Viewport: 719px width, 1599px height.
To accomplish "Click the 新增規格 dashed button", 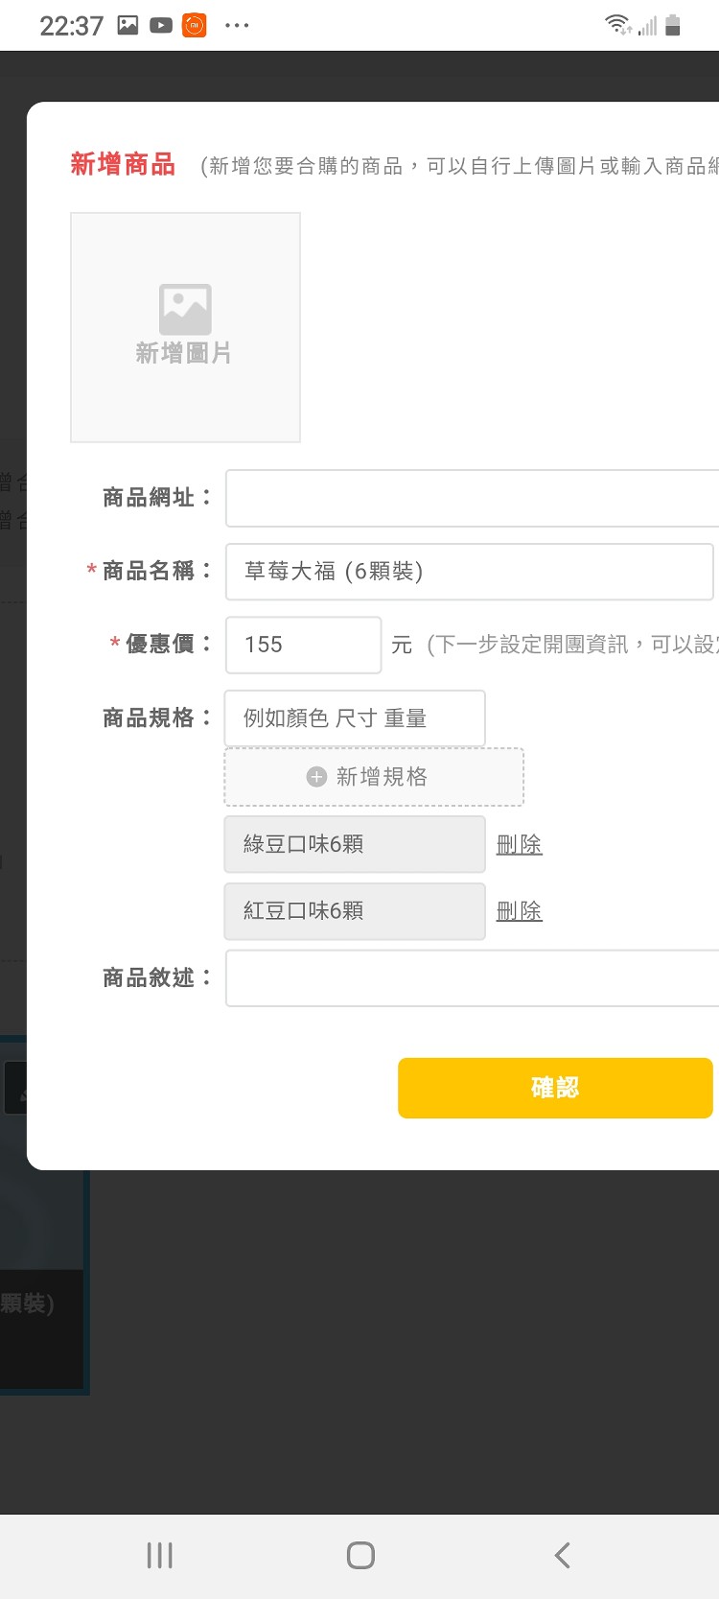I will pyautogui.click(x=374, y=777).
